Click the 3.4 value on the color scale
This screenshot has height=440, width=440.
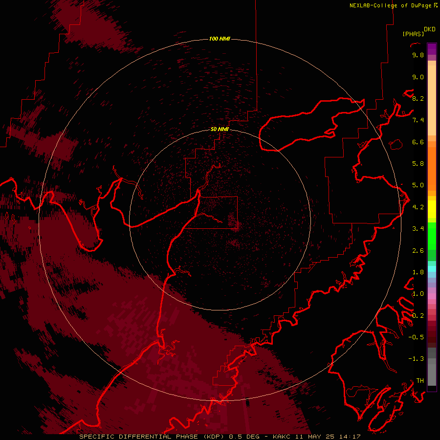[418, 229]
